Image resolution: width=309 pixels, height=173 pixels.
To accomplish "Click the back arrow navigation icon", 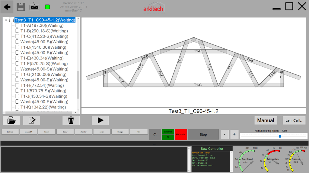I will [x=6, y=7].
